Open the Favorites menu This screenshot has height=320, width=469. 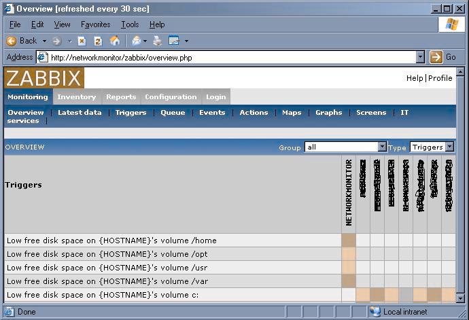tap(95, 24)
